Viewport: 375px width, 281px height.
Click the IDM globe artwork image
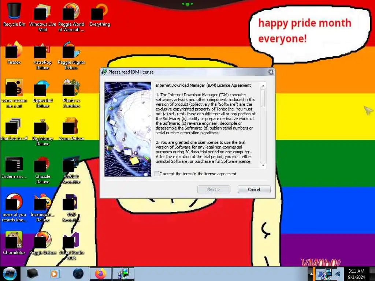[128, 129]
